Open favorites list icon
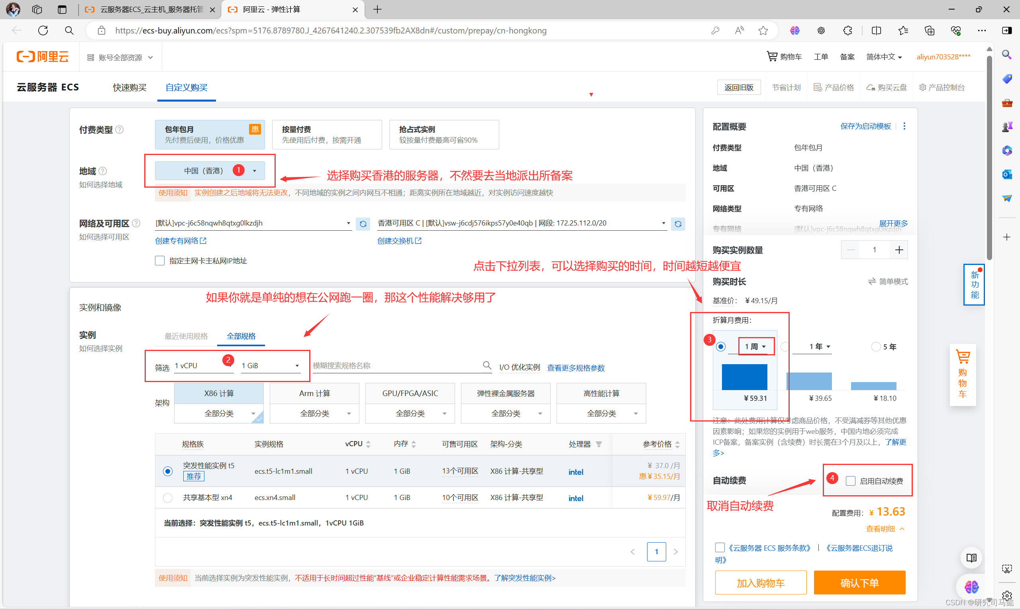 point(903,30)
